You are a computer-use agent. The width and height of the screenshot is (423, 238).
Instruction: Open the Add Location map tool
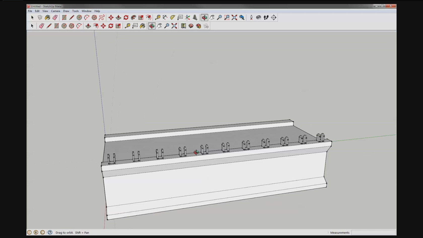(184, 26)
